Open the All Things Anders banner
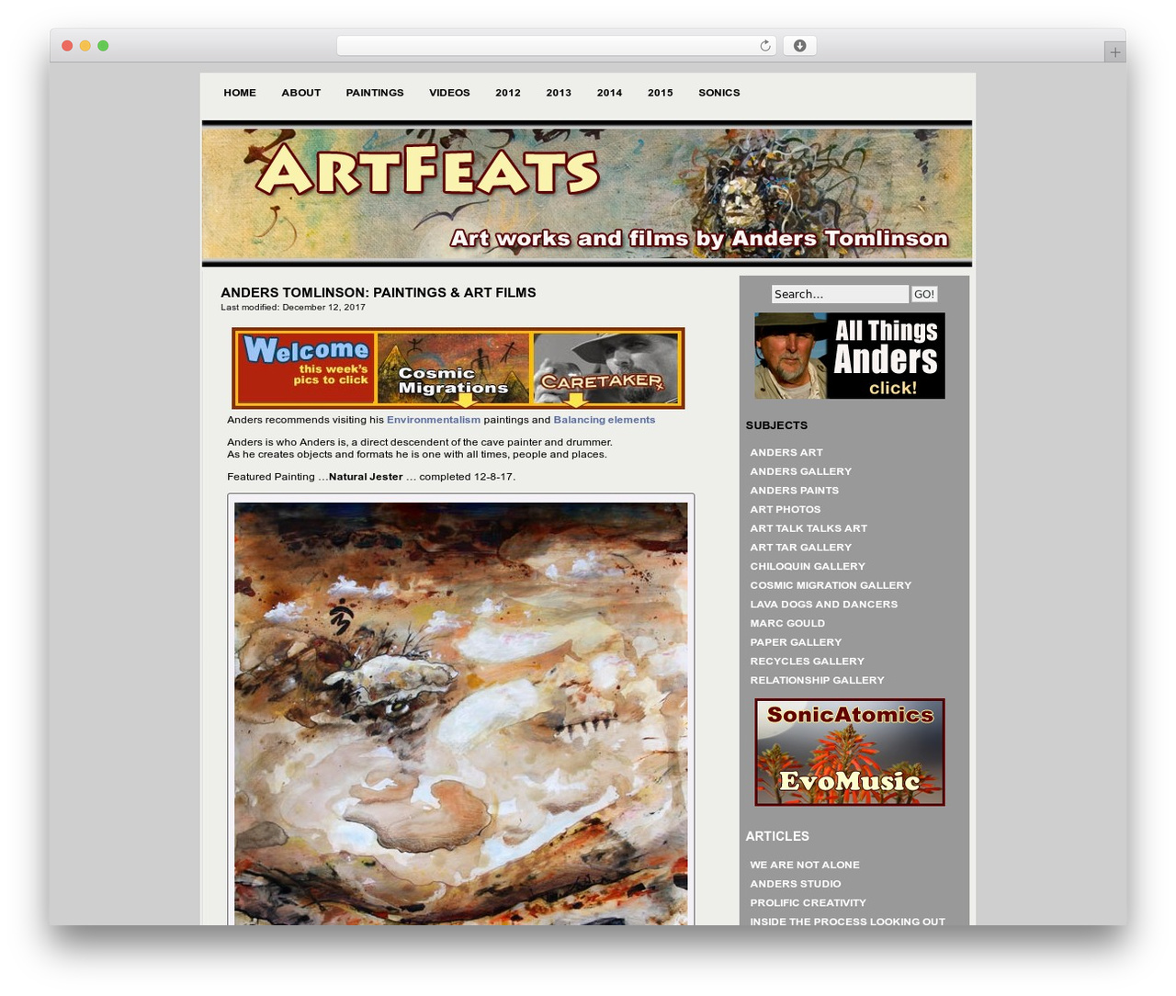The width and height of the screenshot is (1176, 996). pyautogui.click(x=850, y=356)
